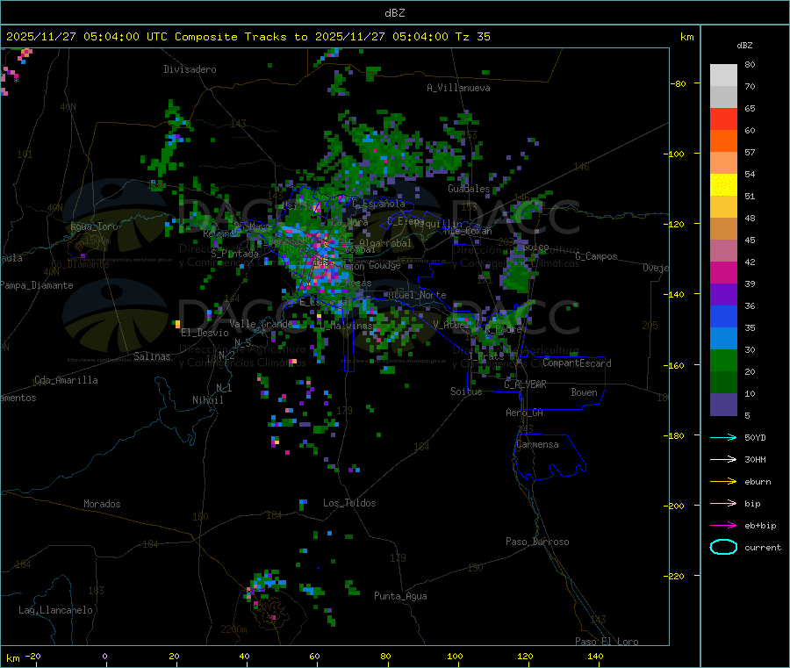Click the '2200m' elevation label near volcano

(x=233, y=629)
